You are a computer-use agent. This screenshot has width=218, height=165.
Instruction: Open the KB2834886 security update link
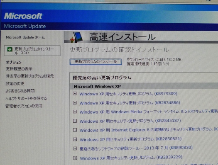coord(130,103)
